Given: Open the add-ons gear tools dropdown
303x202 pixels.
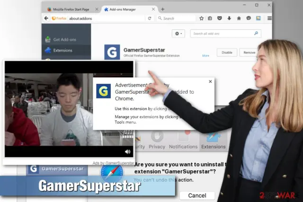Looking at the screenshot, I should pos(178,34).
